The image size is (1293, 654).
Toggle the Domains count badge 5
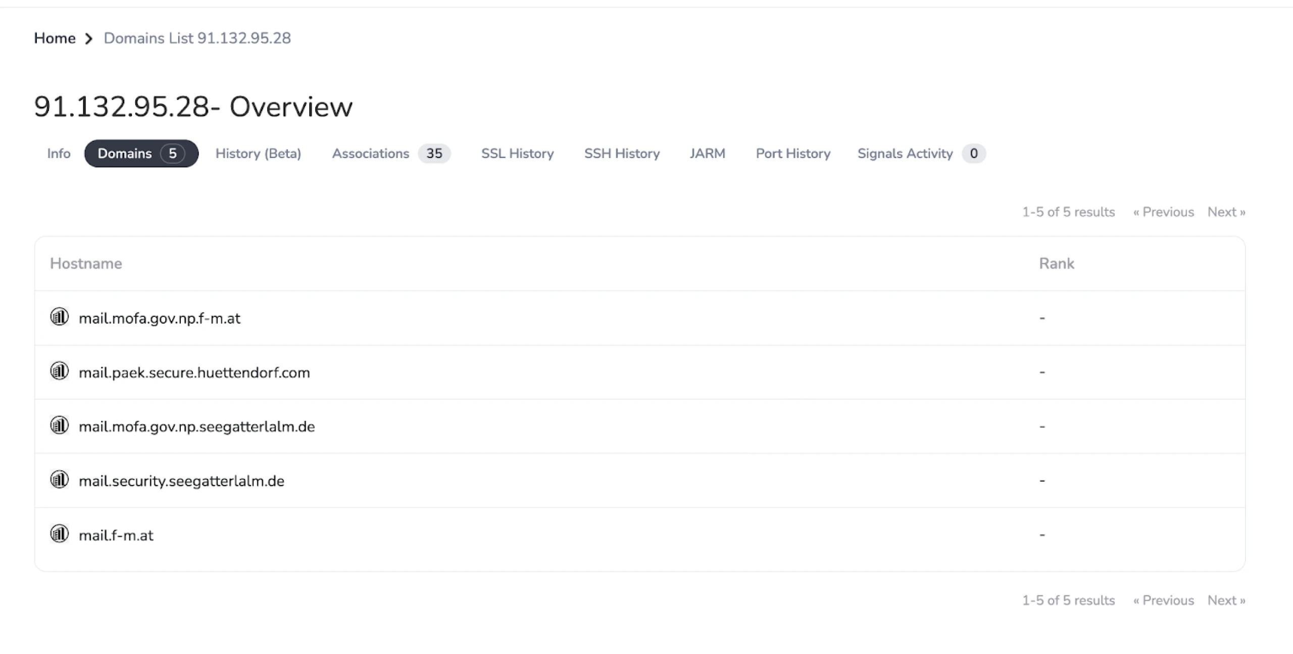[174, 153]
